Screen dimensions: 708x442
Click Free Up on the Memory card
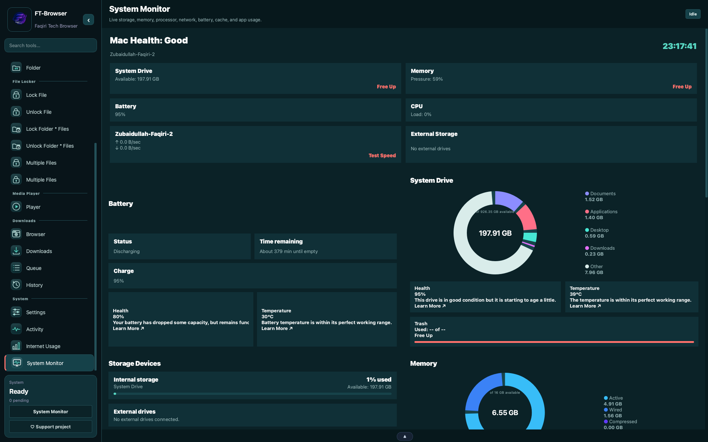pyautogui.click(x=682, y=87)
